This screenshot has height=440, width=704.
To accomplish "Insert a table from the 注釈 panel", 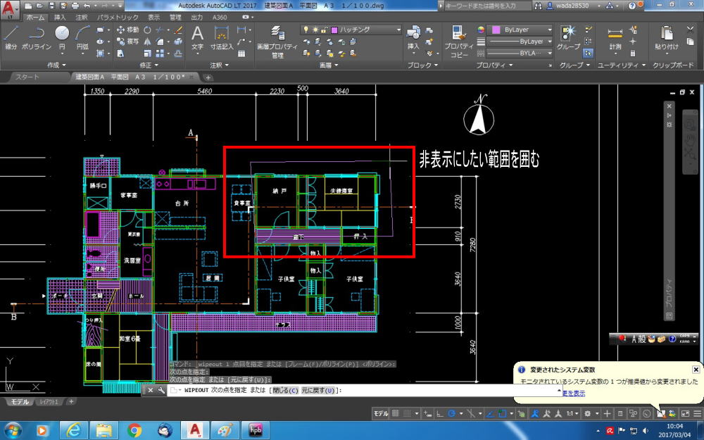I will pos(241,54).
